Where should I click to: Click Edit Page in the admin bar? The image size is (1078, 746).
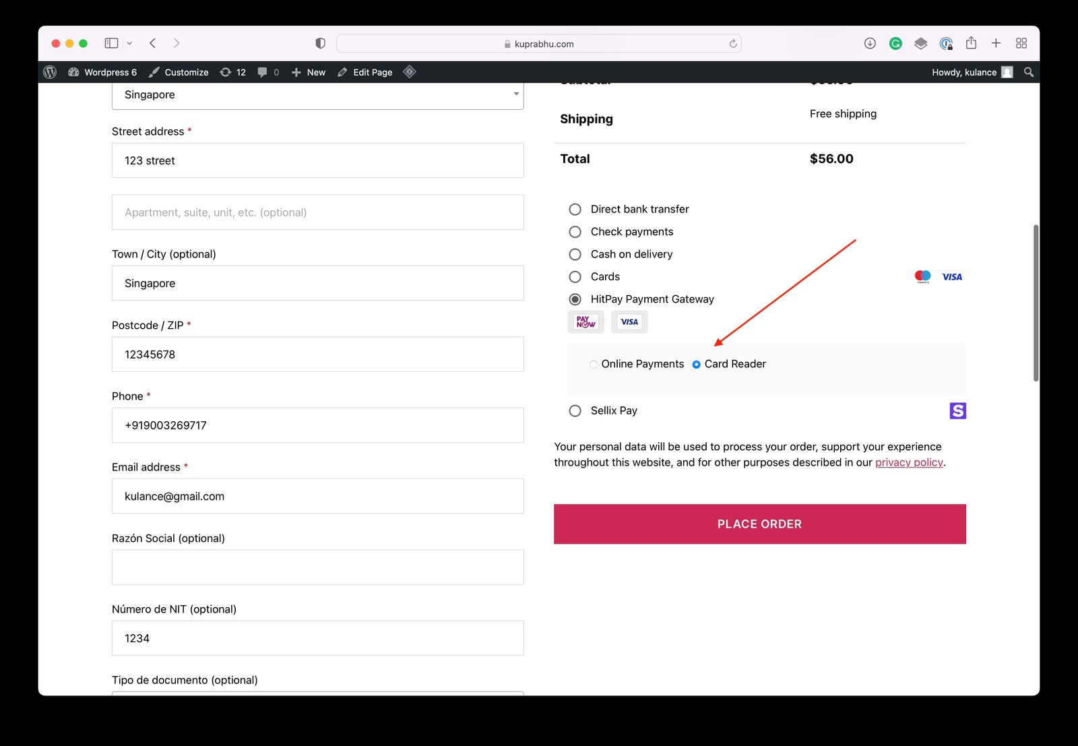(x=364, y=72)
